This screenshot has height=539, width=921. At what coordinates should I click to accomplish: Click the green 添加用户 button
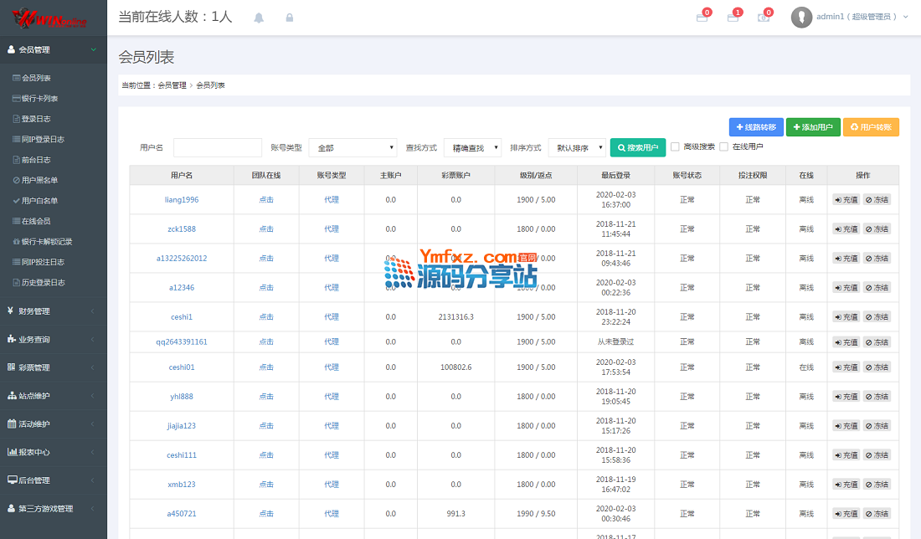pyautogui.click(x=812, y=127)
